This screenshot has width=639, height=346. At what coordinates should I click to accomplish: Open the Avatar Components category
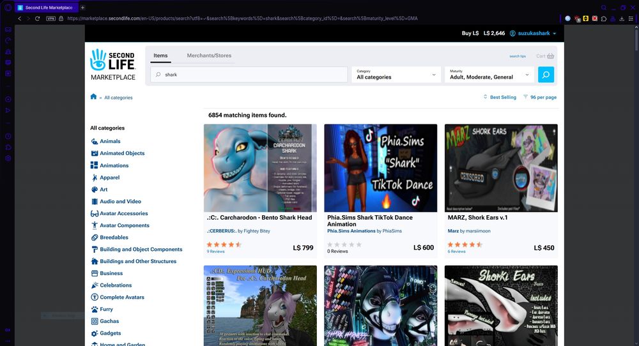tap(125, 225)
